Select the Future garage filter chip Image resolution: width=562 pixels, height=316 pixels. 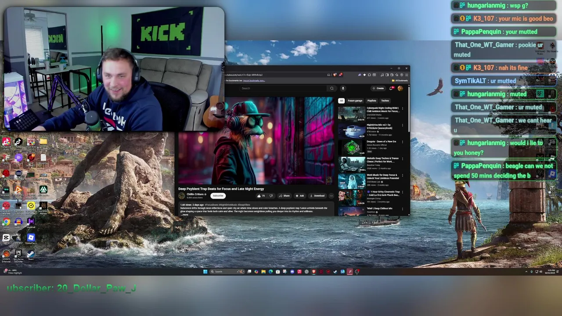pos(355,101)
